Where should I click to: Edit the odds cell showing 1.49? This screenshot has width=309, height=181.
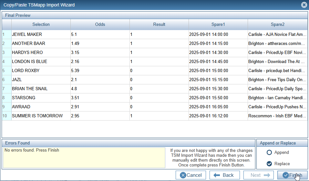pos(100,44)
